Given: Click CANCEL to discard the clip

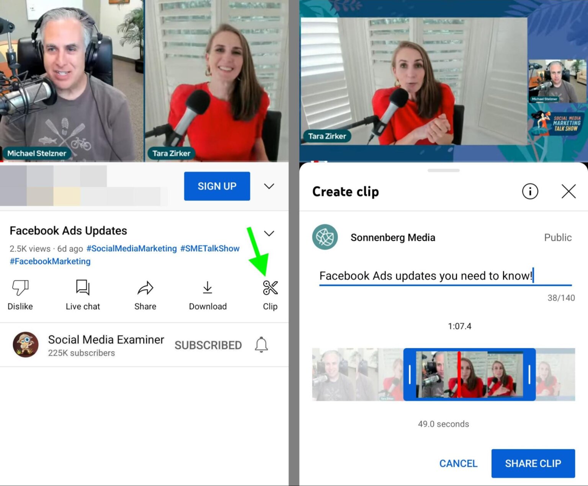Looking at the screenshot, I should (458, 463).
